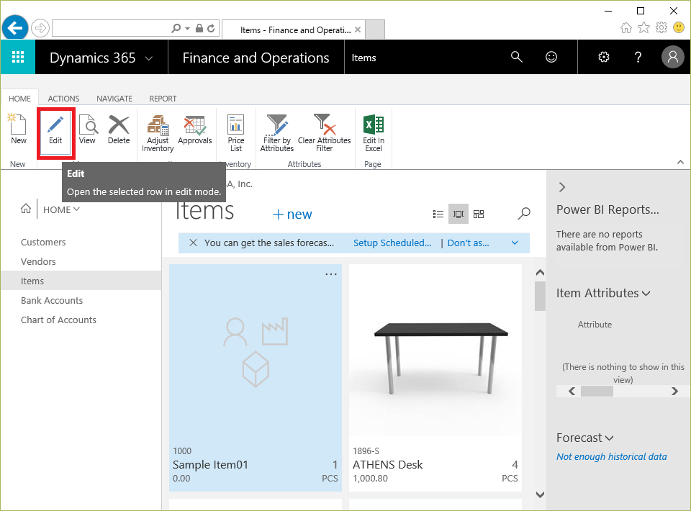Select the Items browser tab
Image resolution: width=691 pixels, height=511 pixels.
pyautogui.click(x=294, y=30)
